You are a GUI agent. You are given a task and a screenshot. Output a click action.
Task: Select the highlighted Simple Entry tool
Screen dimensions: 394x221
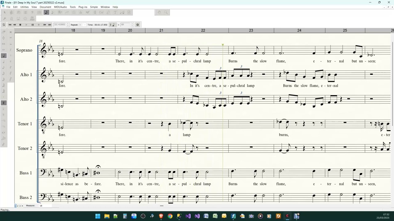pyautogui.click(x=46, y=12)
